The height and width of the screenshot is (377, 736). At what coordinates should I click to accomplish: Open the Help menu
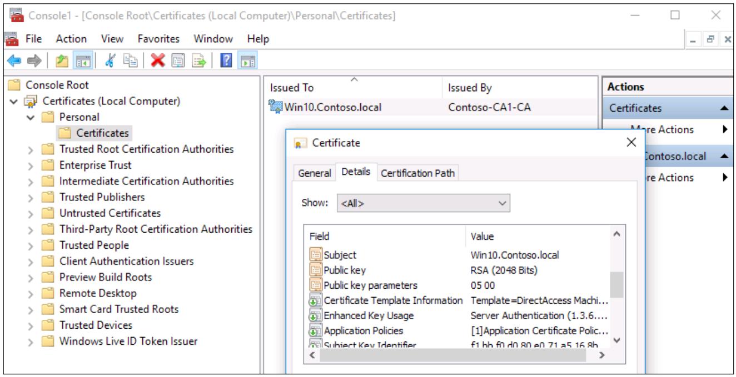258,39
